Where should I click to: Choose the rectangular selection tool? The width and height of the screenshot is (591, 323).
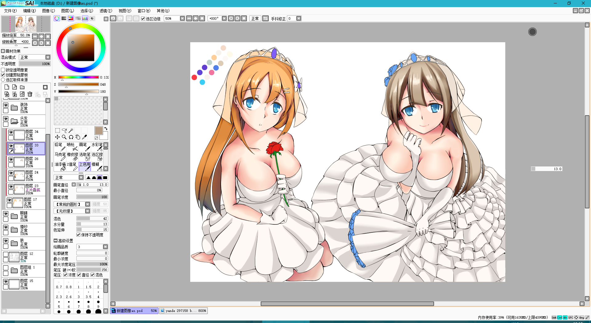click(58, 130)
